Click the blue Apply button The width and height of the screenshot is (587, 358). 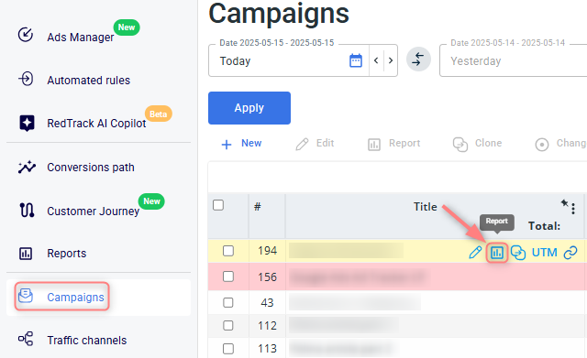tap(249, 108)
